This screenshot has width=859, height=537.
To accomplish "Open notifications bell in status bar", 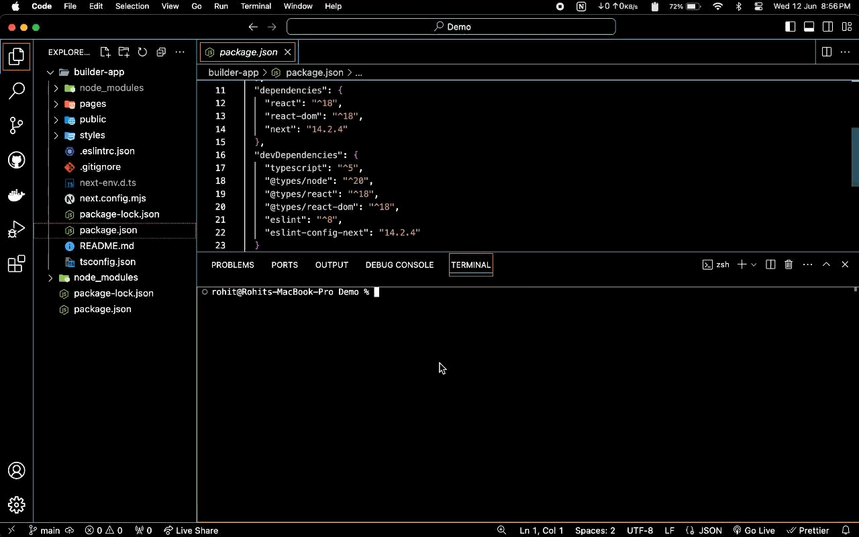I will 846,530.
